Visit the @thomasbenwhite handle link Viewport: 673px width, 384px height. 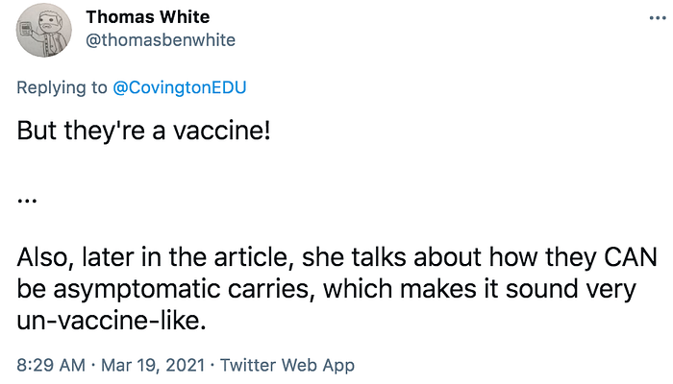tap(161, 40)
